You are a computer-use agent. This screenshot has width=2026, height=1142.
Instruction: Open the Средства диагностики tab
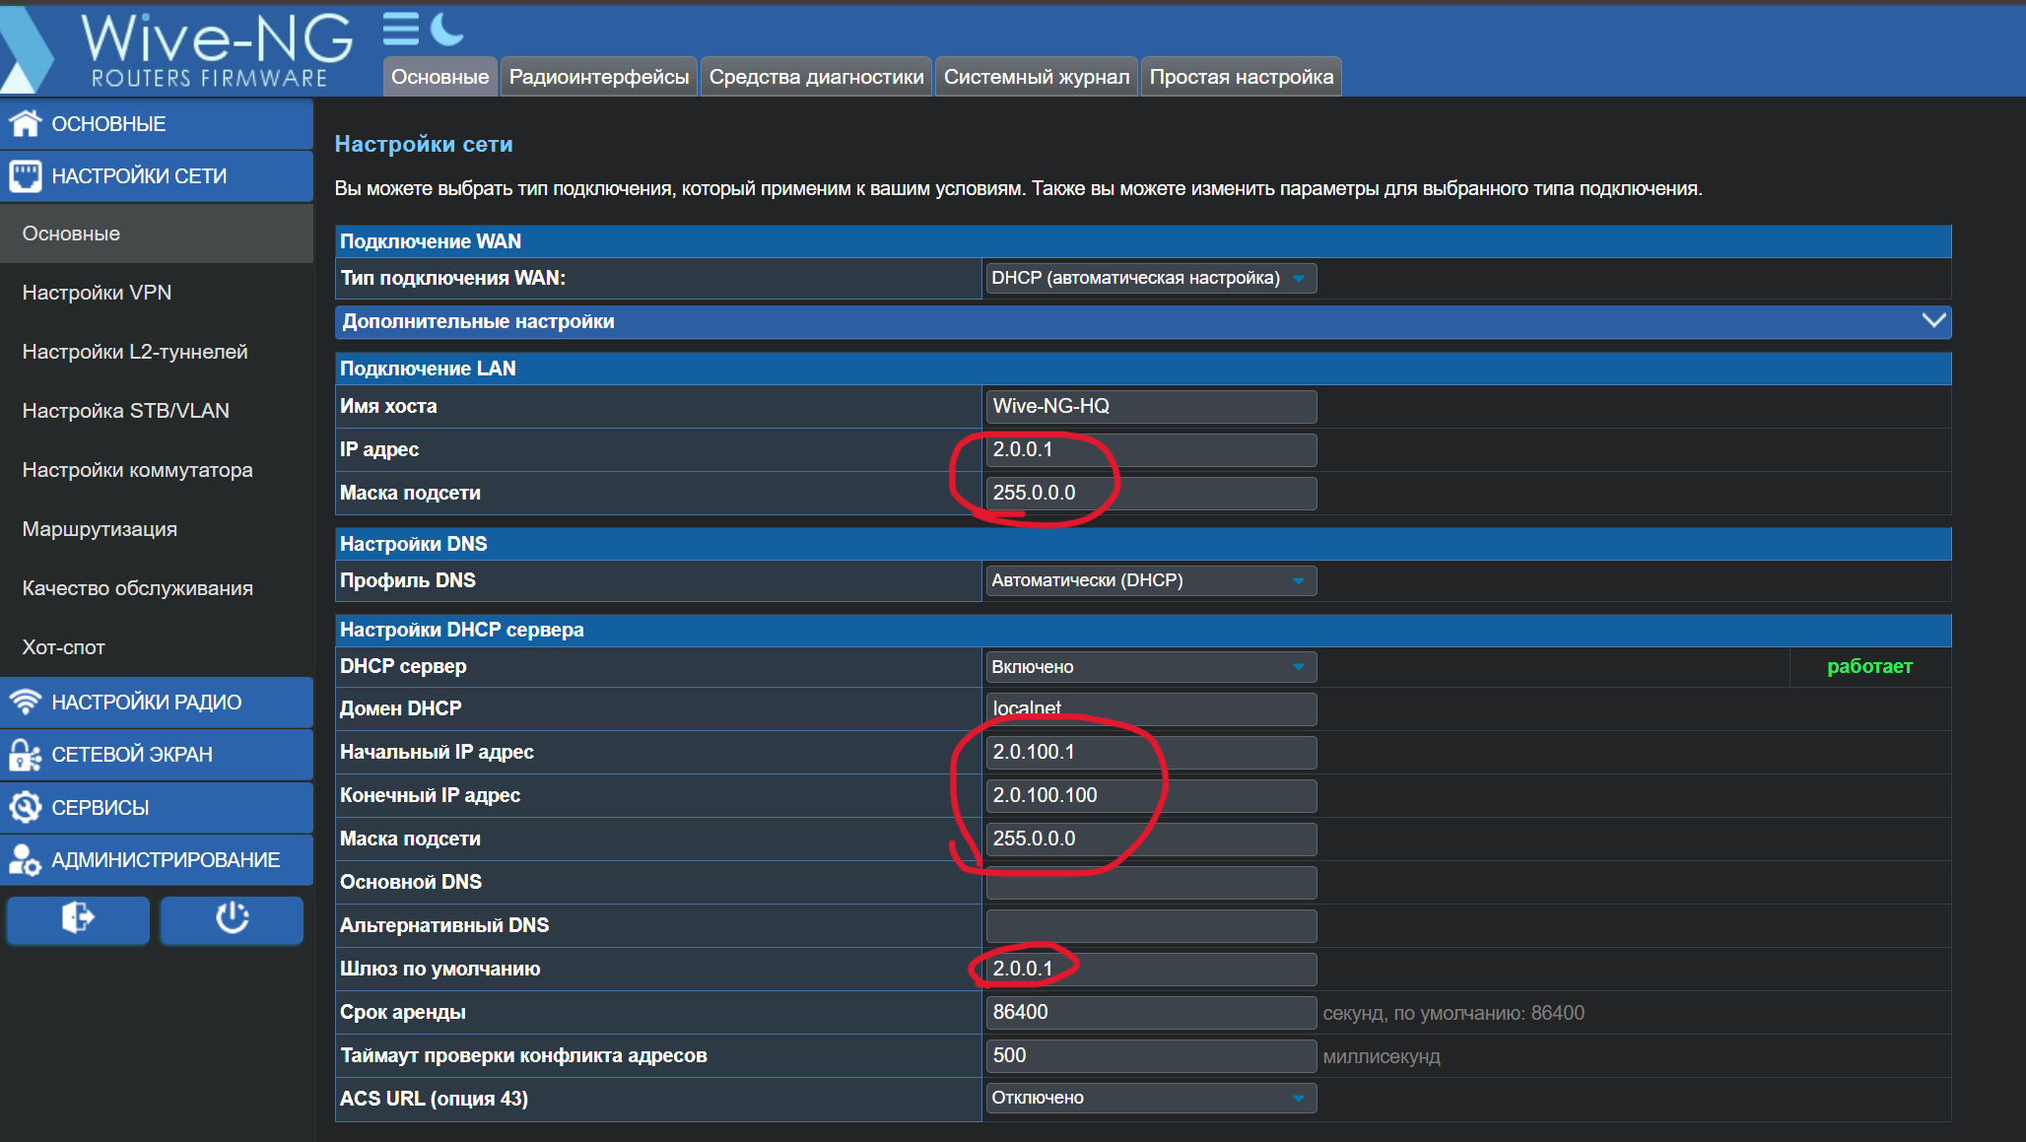pyautogui.click(x=817, y=77)
